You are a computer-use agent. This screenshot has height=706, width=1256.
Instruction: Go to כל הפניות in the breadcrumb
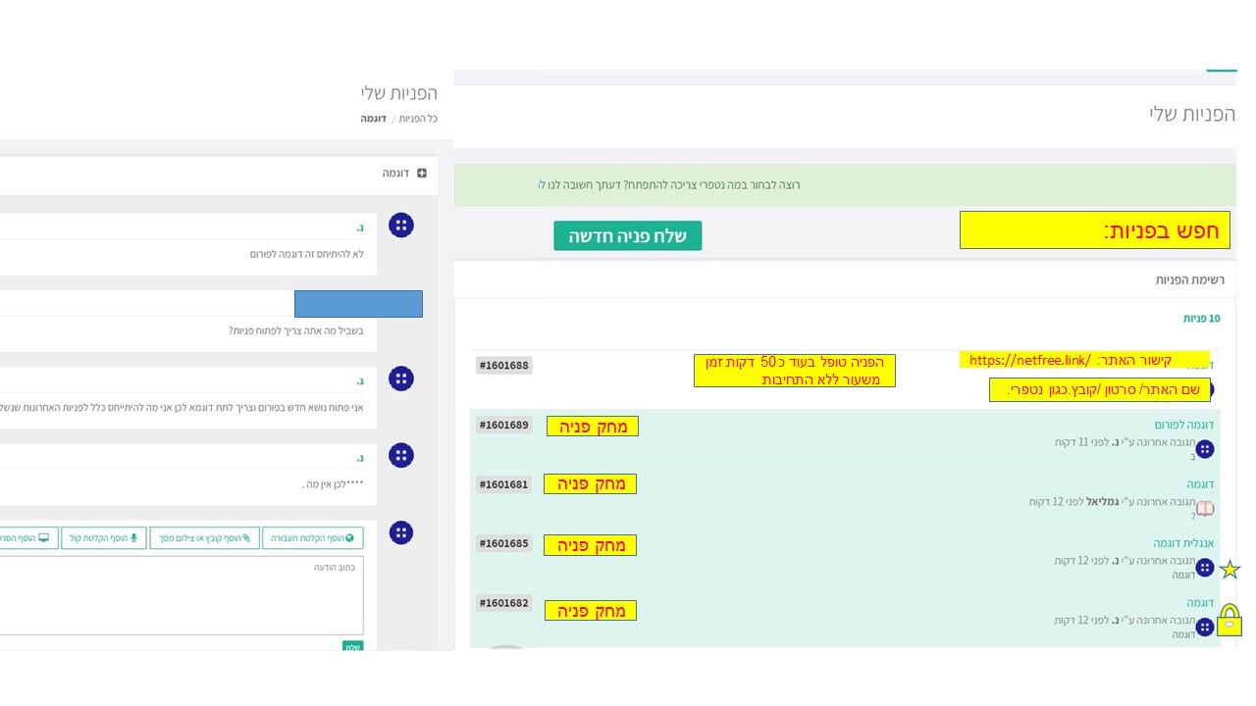click(x=418, y=119)
